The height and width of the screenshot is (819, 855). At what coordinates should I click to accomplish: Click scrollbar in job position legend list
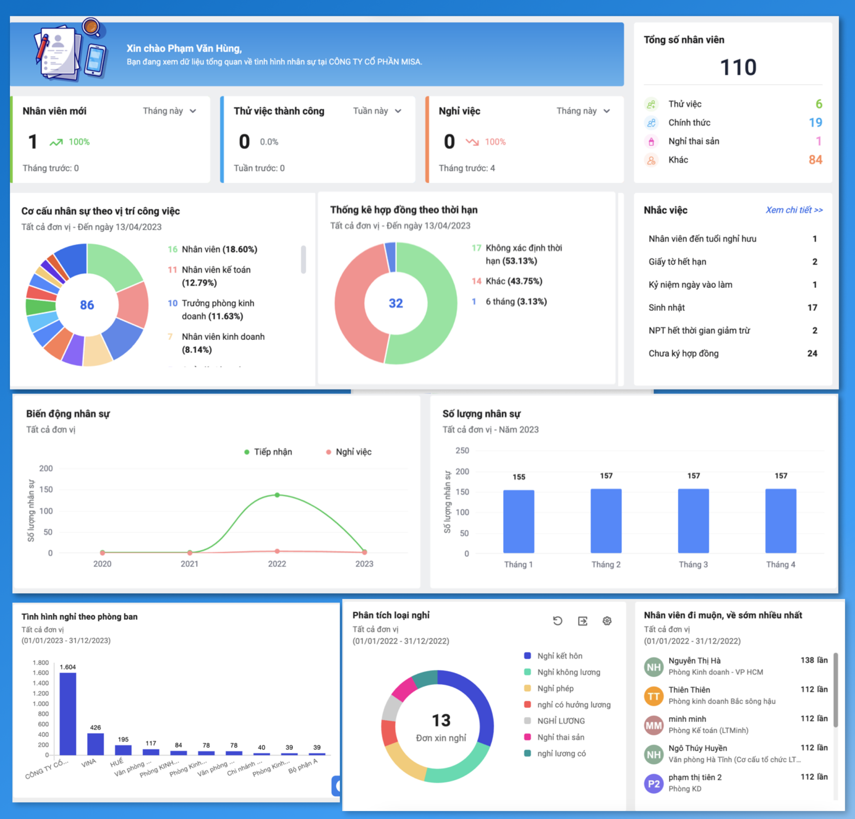303,260
